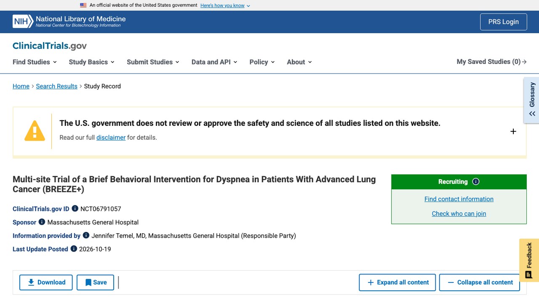Image resolution: width=539 pixels, height=303 pixels.
Task: Open the Policy menu
Action: pos(262,62)
